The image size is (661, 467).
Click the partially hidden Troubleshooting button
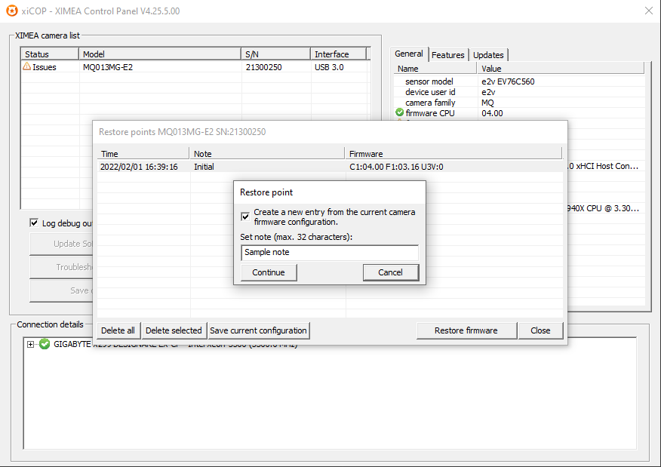point(61,267)
